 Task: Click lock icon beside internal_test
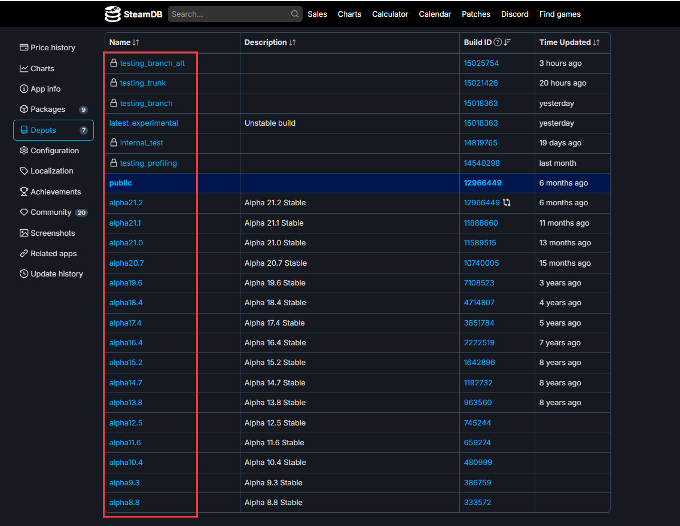114,142
